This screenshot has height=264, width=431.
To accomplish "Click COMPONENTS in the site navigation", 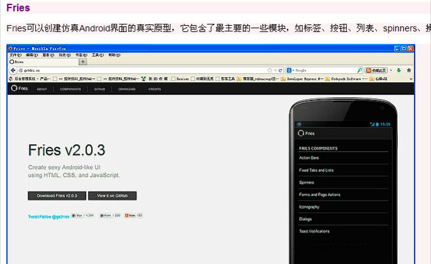I will 70,89.
